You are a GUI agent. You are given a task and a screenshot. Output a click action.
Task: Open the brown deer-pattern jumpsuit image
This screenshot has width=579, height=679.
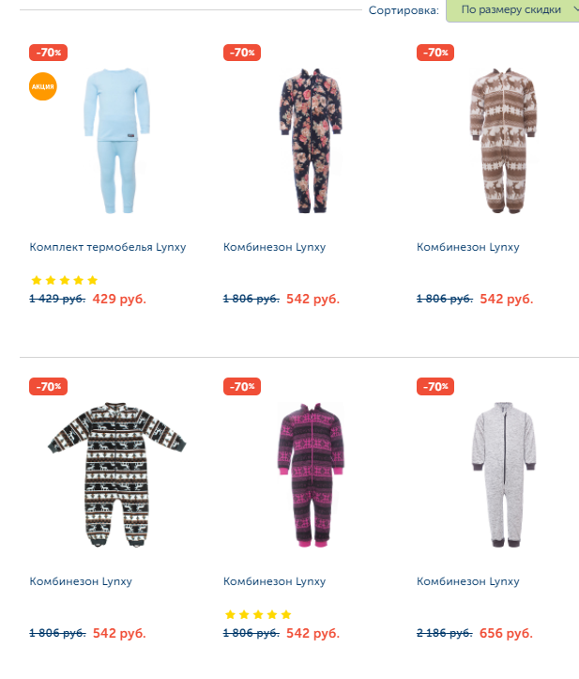click(x=503, y=140)
